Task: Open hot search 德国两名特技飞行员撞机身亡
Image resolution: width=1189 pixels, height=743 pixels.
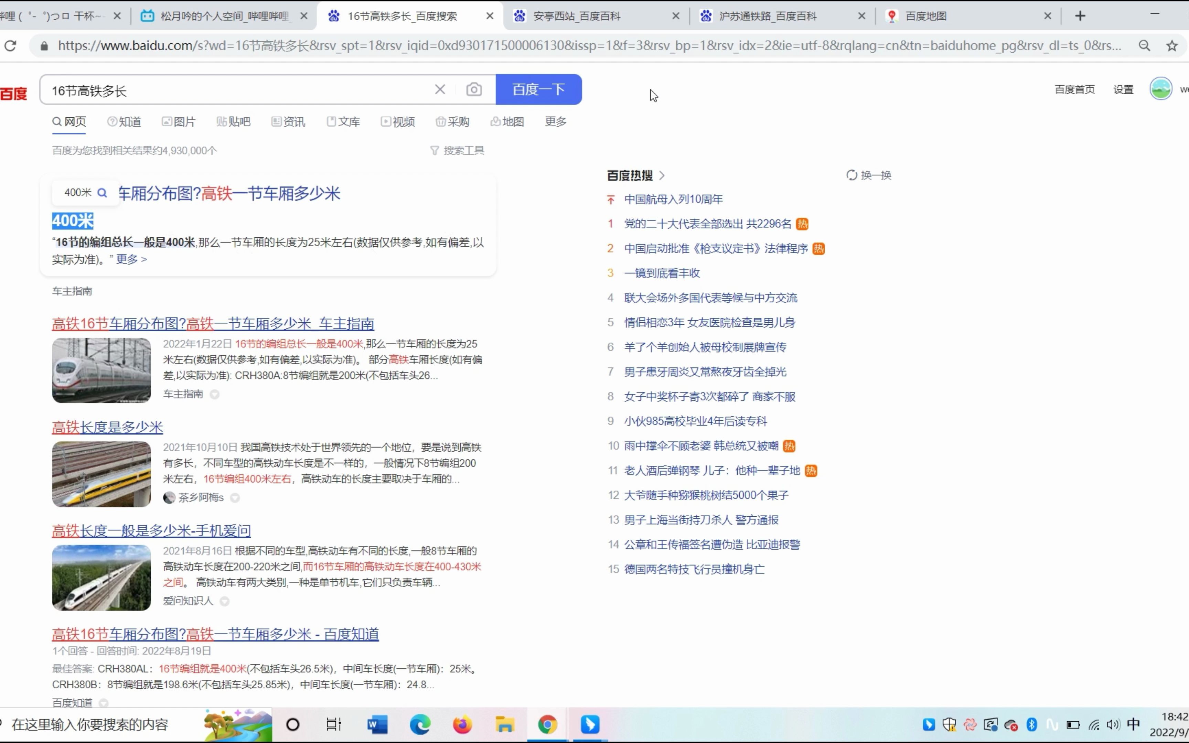Action: (x=694, y=569)
